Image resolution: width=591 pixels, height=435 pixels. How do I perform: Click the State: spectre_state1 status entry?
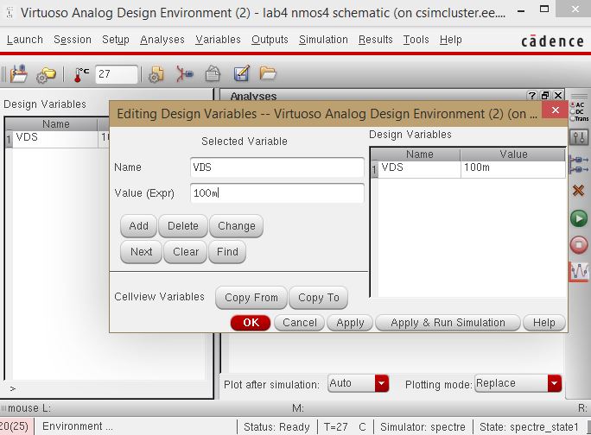pos(529,426)
